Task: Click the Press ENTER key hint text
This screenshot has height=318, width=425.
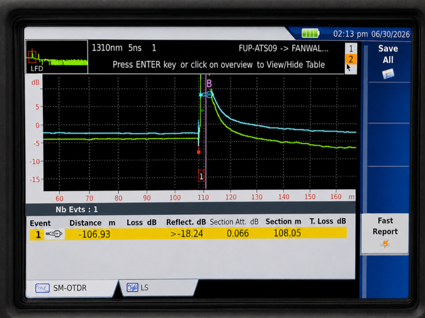Action: click(x=218, y=65)
